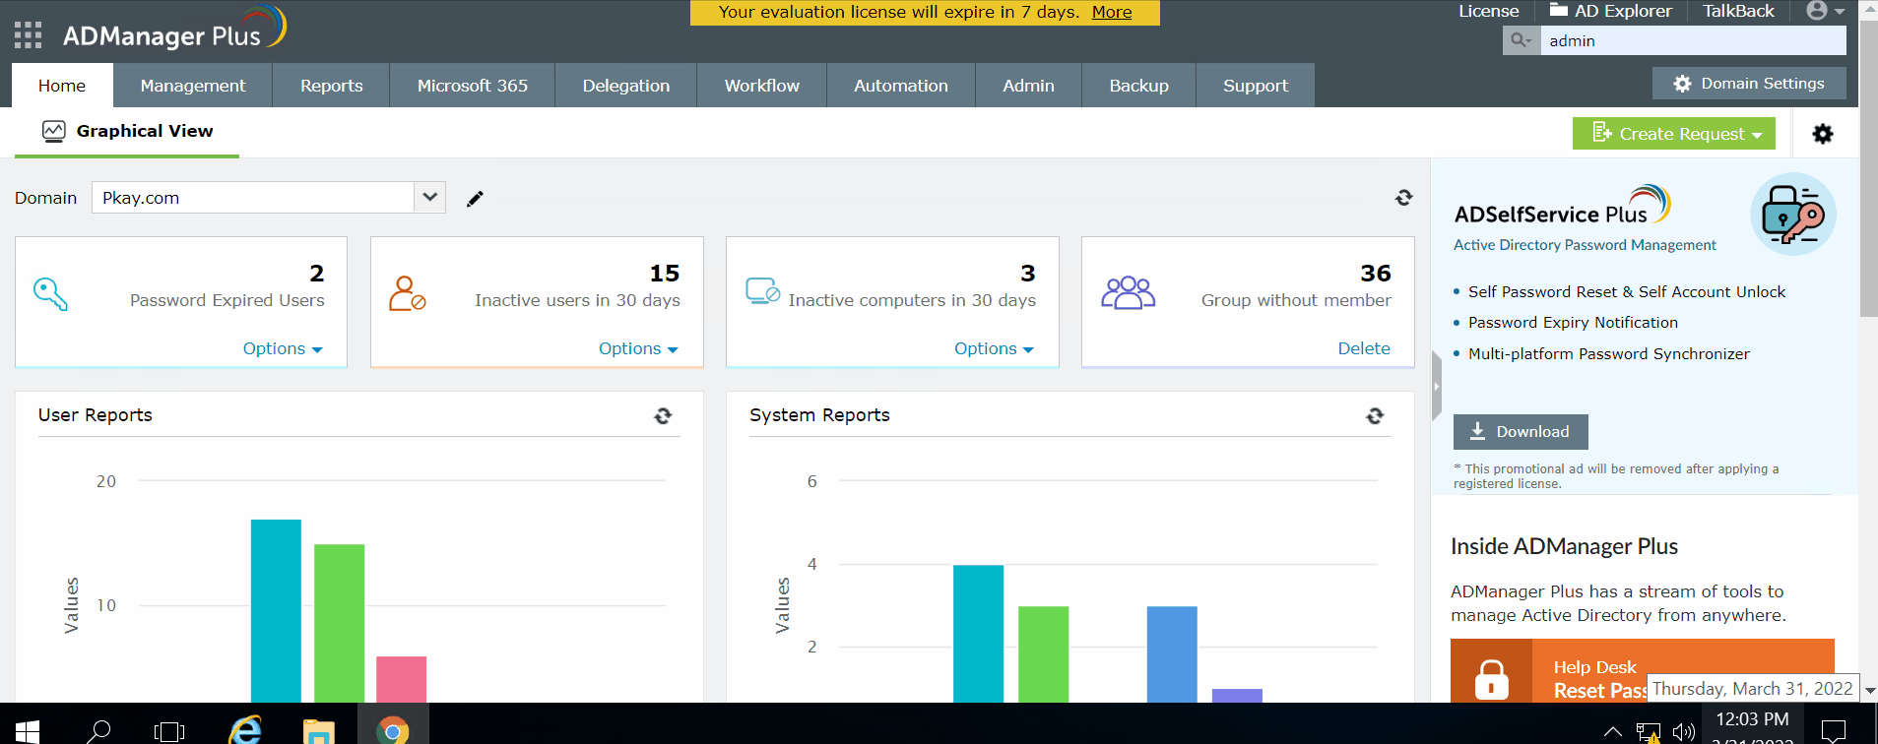Open the Windows Start menu

tap(28, 730)
